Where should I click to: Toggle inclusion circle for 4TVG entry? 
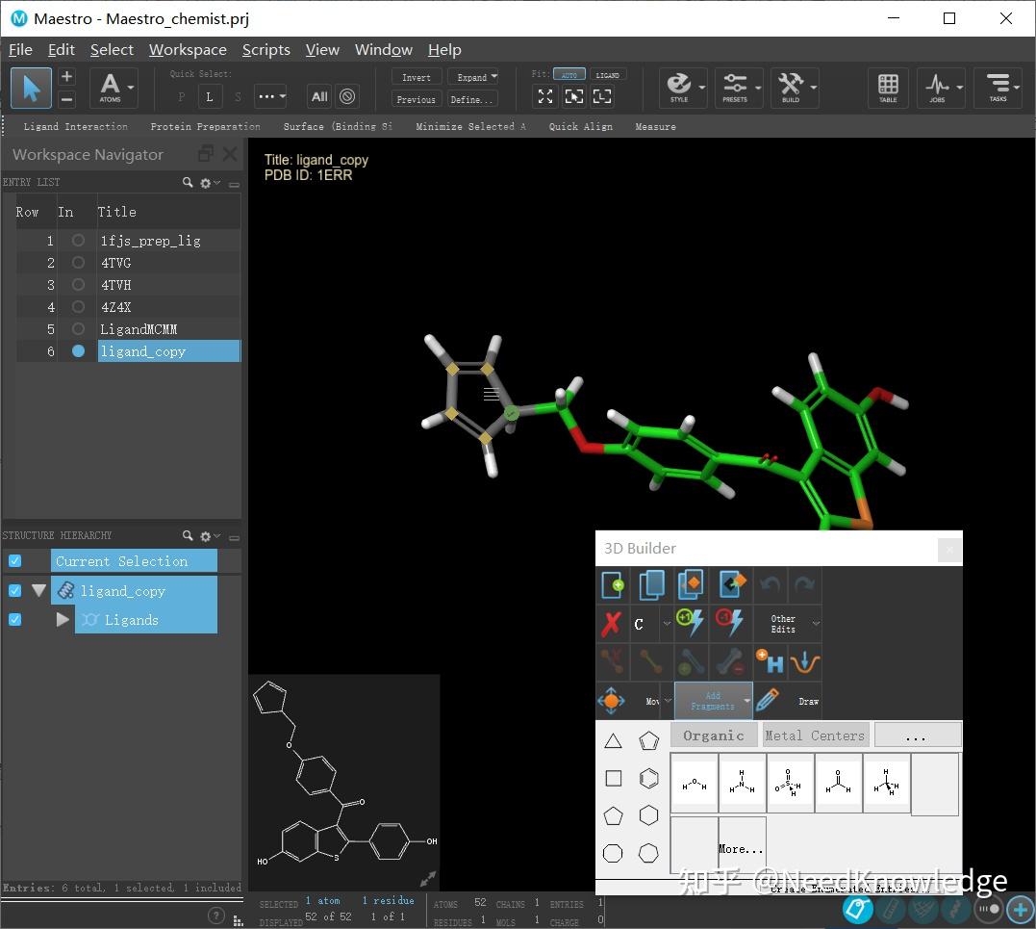(78, 263)
